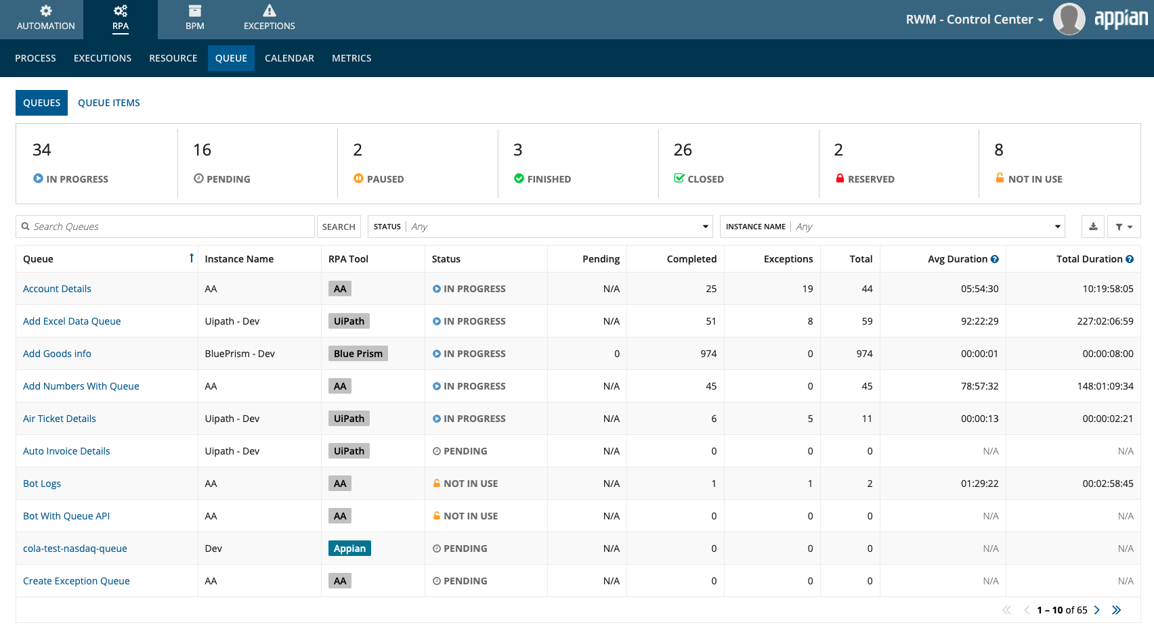Screen dimensions: 1154x629
Task: Click the user avatar picture
Action: (x=1069, y=19)
